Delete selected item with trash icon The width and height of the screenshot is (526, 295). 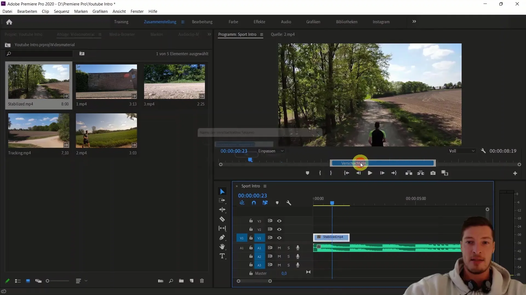[x=202, y=281]
